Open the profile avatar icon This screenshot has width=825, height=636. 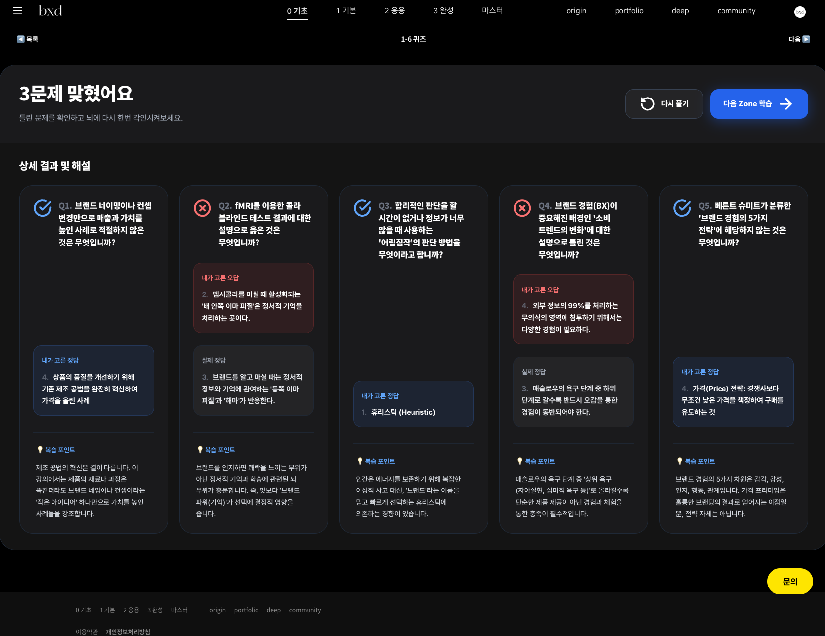coord(800,12)
